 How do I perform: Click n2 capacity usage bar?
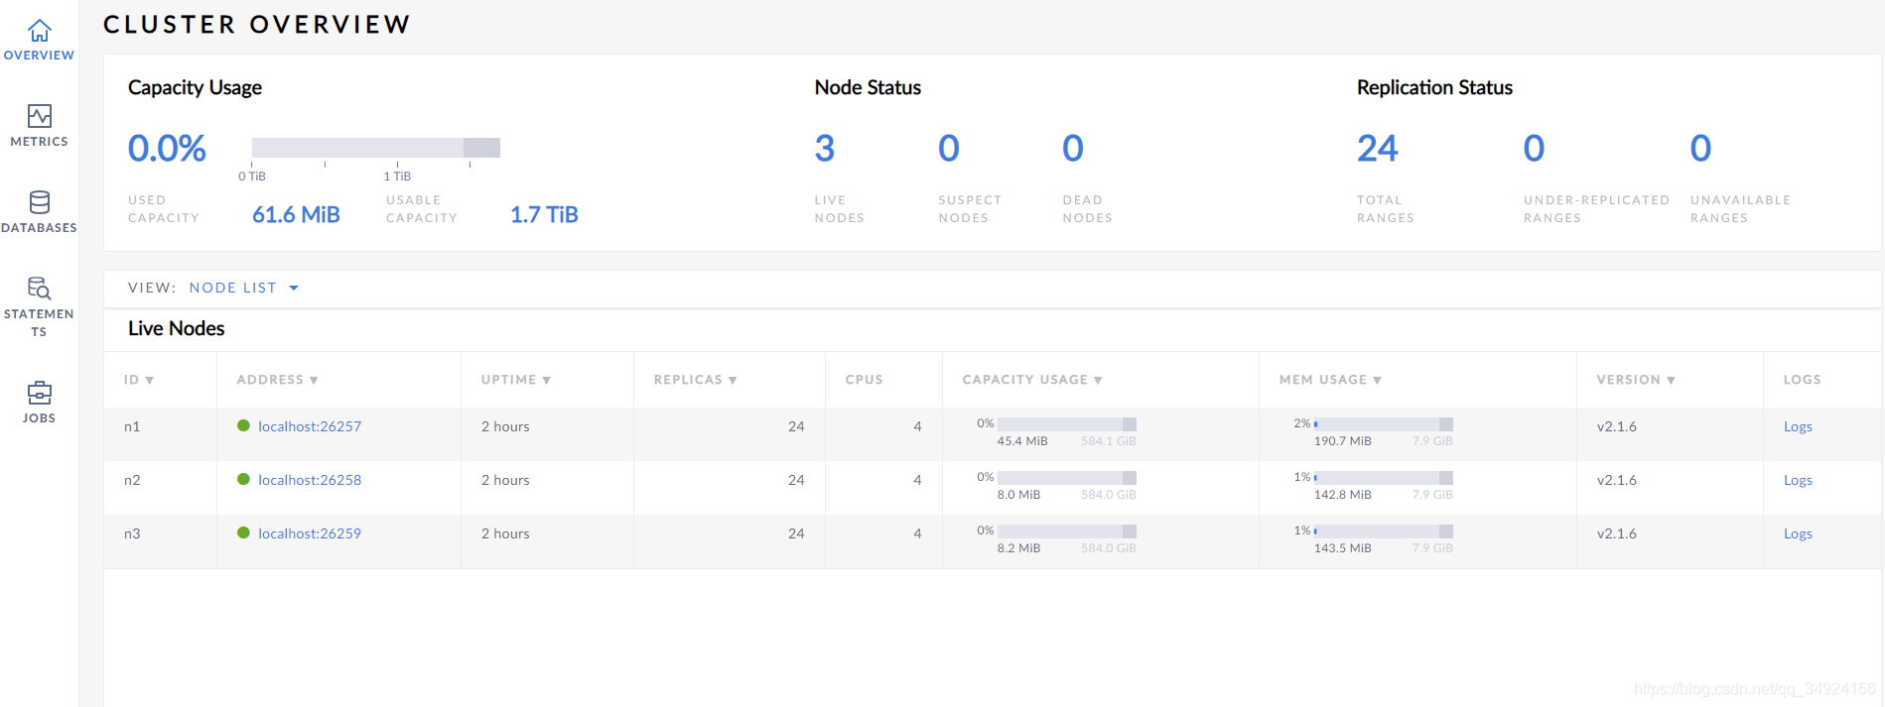click(1067, 478)
